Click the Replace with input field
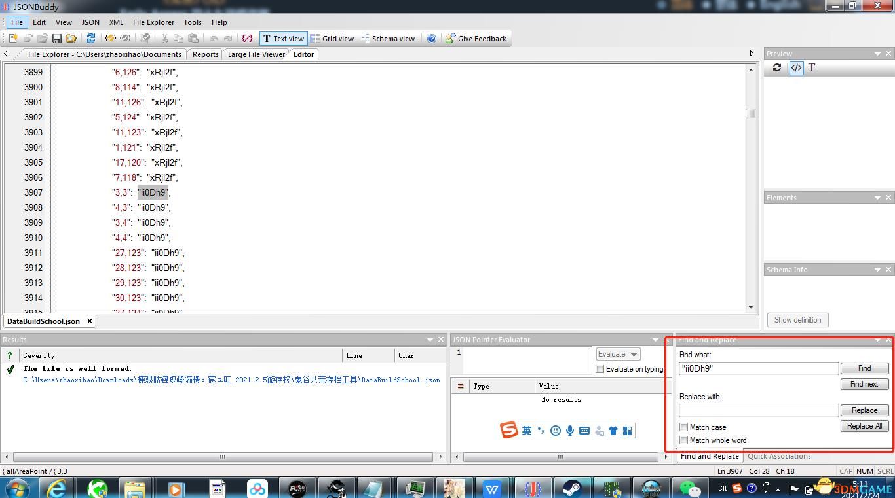Viewport: 895px width, 498px height. click(x=759, y=410)
